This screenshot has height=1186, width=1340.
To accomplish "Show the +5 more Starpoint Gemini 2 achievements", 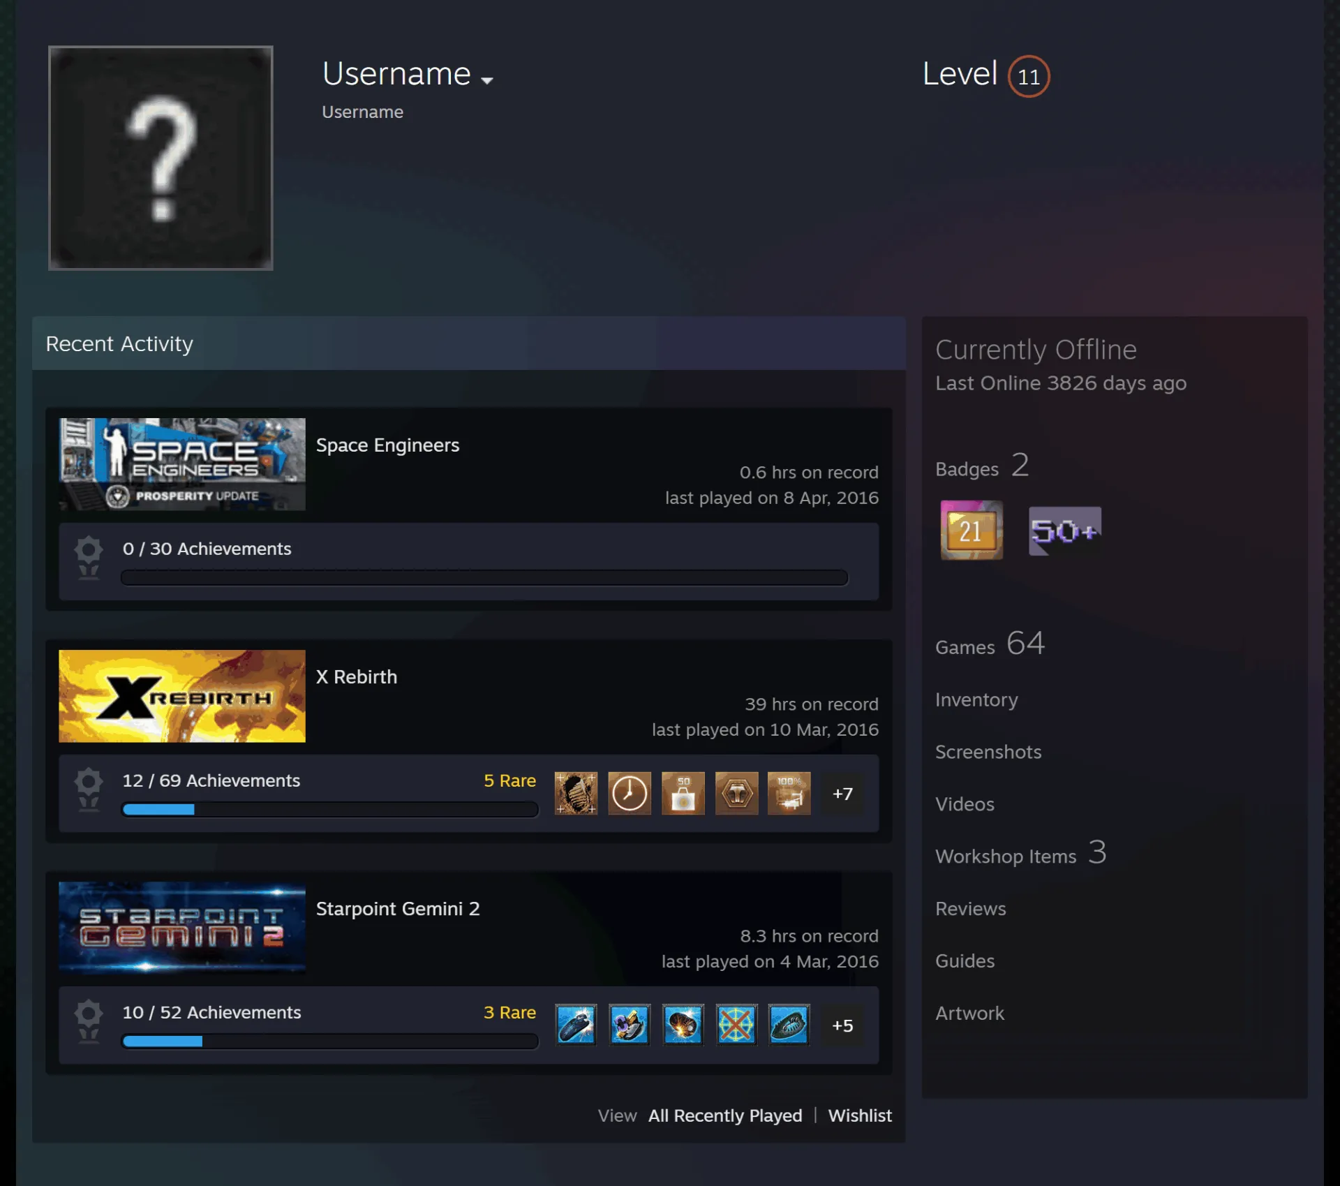I will pos(842,1025).
